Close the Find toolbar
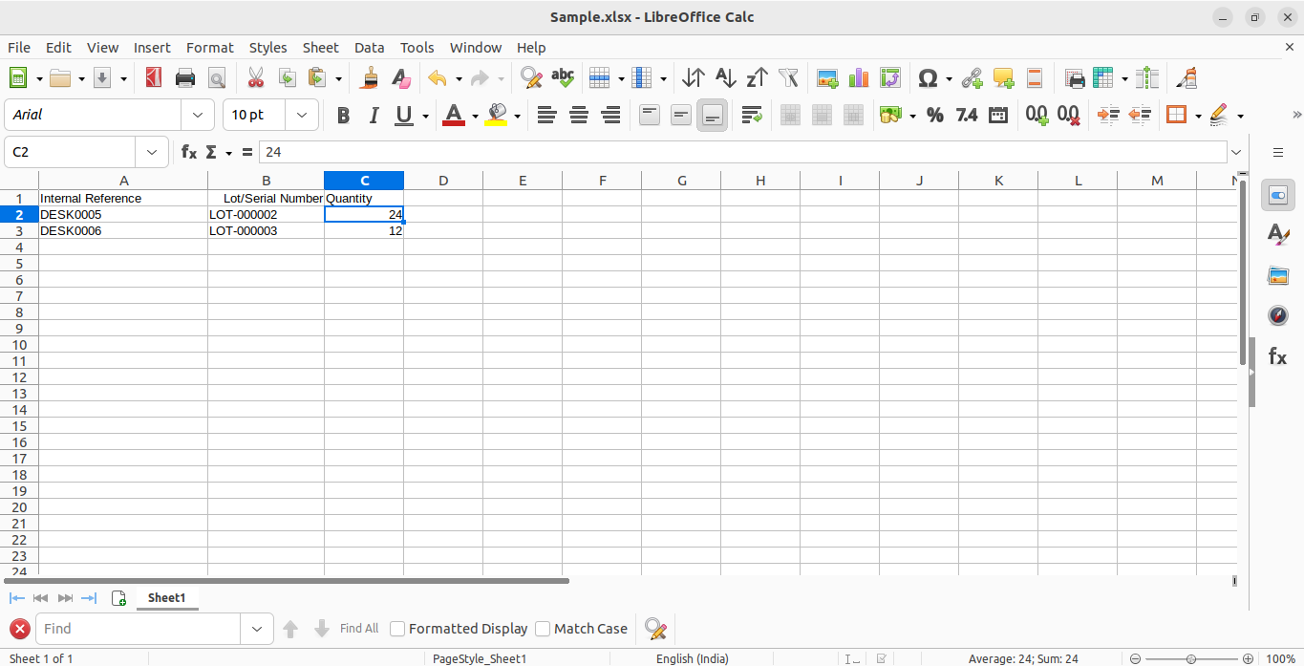 [19, 629]
